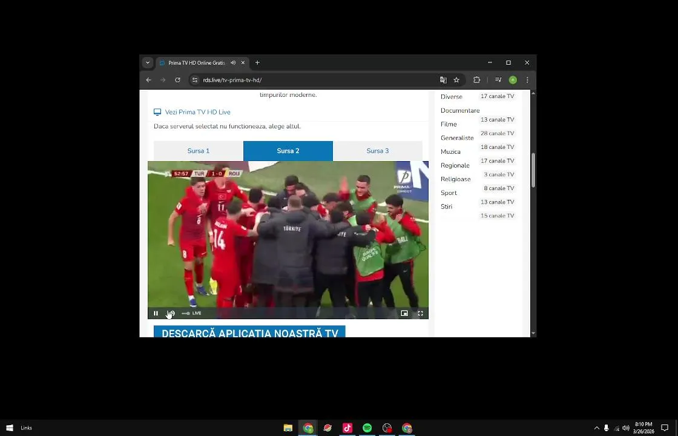This screenshot has height=436, width=678.
Task: Open the Windows Start menu
Action: (x=10, y=428)
